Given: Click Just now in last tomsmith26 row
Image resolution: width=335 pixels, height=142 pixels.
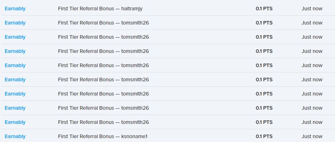Looking at the screenshot, I should [x=312, y=122].
